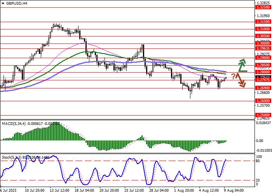The height and width of the screenshot is (194, 272).
Task: Click the 80 level on Stochastic scale
Action: [x=258, y=161]
